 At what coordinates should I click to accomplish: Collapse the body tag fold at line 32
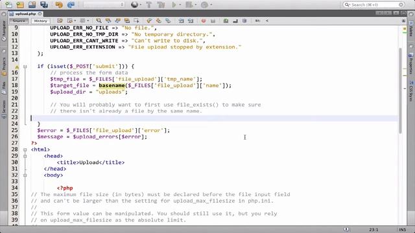[x=25, y=175]
